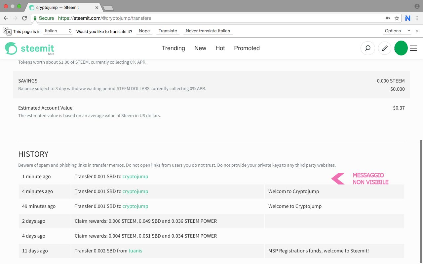Click the secure padlock icon
This screenshot has width=423, height=264.
click(35, 18)
